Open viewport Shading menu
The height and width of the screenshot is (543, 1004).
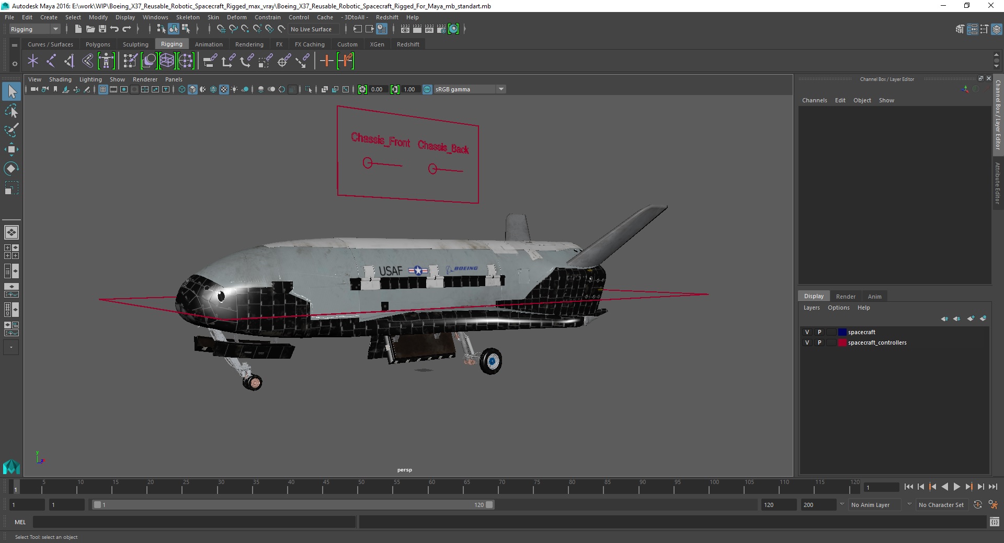pyautogui.click(x=60, y=79)
